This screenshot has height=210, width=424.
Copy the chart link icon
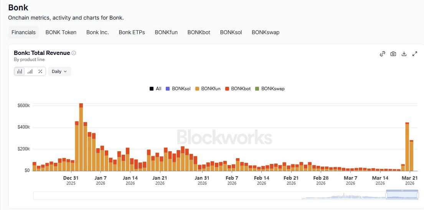382,54
